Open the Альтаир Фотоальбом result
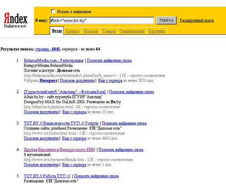This screenshot has height=184, width=226. pos(65,92)
